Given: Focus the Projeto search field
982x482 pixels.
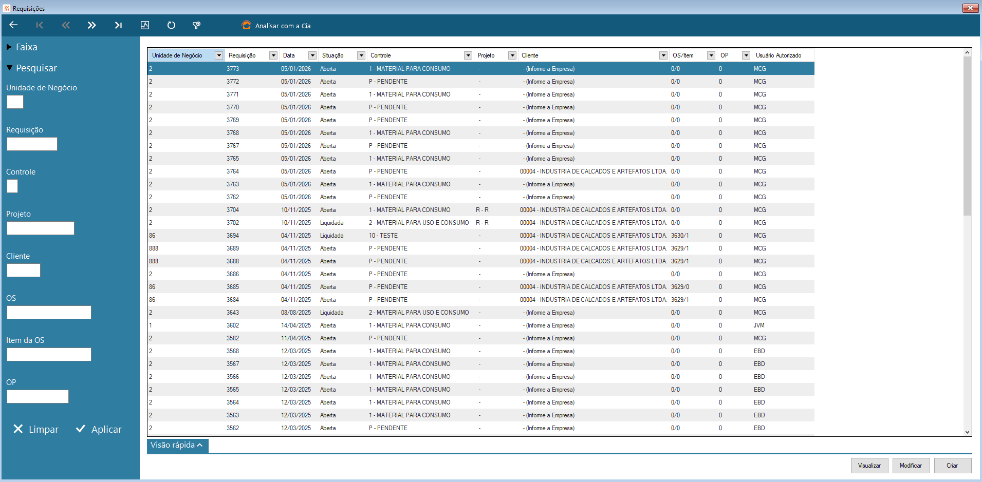Looking at the screenshot, I should pyautogui.click(x=41, y=228).
